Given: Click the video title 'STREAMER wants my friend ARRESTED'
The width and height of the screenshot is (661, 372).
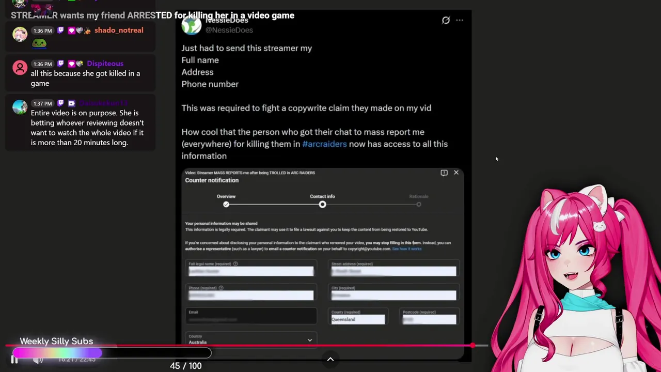Looking at the screenshot, I should pos(152,16).
